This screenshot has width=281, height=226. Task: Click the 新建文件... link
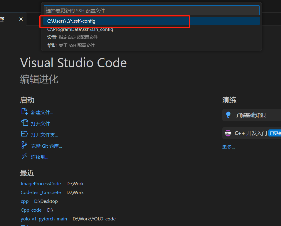tap(42, 112)
